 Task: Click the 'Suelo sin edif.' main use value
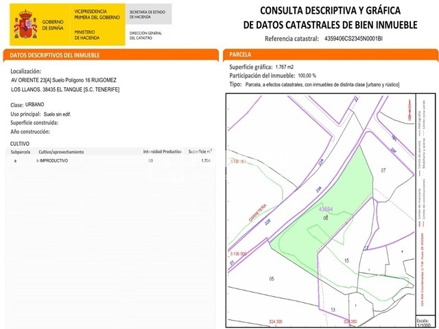[58, 114]
